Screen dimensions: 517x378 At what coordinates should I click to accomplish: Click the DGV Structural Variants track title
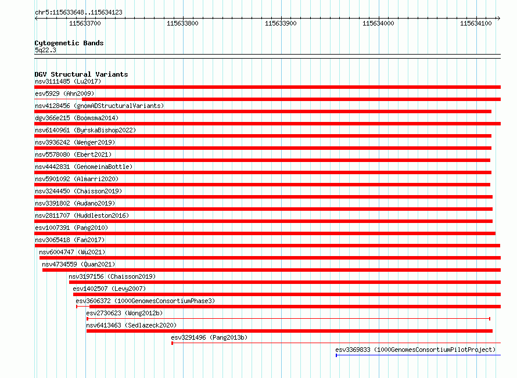81,74
